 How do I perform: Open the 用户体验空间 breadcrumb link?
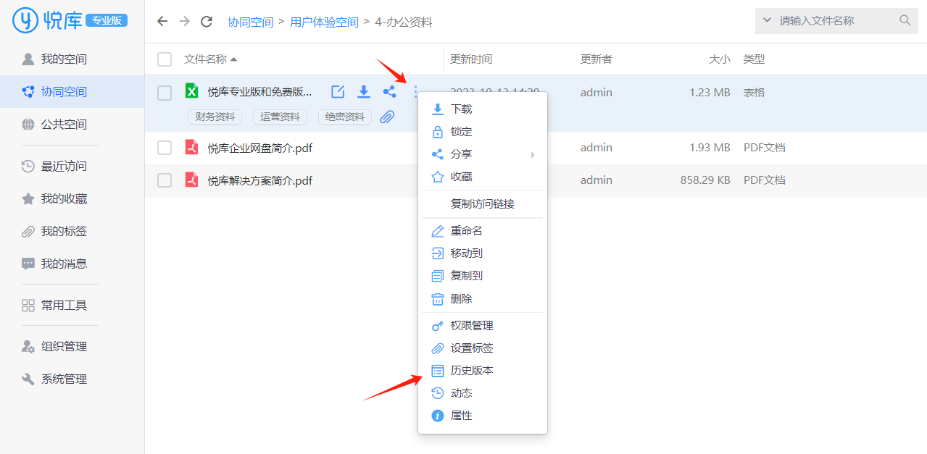[324, 22]
